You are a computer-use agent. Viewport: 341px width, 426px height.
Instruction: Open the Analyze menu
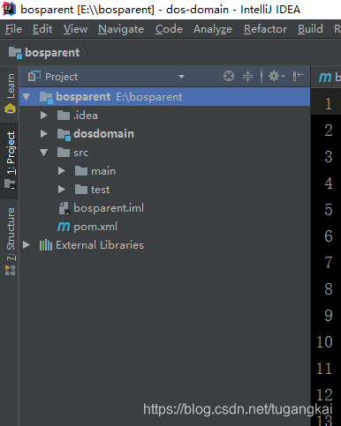coord(213,29)
